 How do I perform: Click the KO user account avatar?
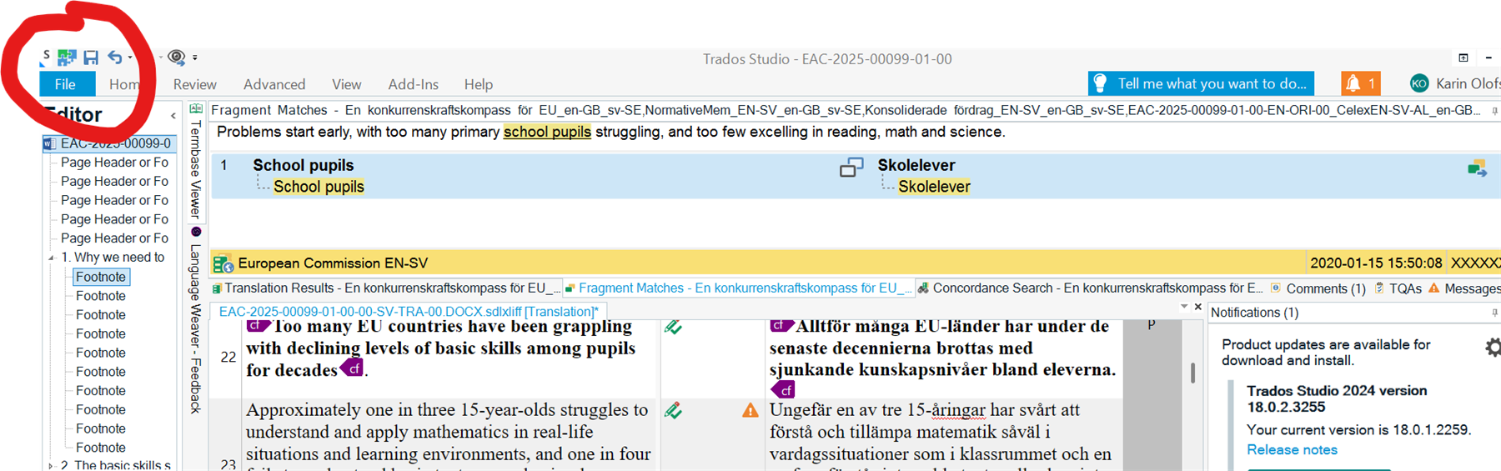(x=1419, y=83)
